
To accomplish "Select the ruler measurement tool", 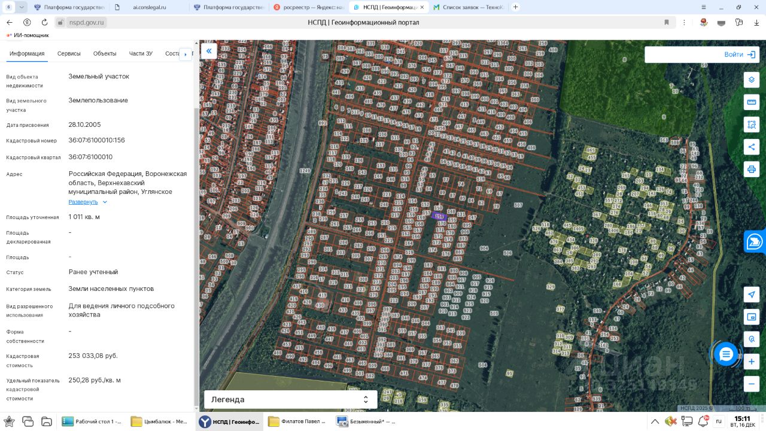I will tap(752, 102).
